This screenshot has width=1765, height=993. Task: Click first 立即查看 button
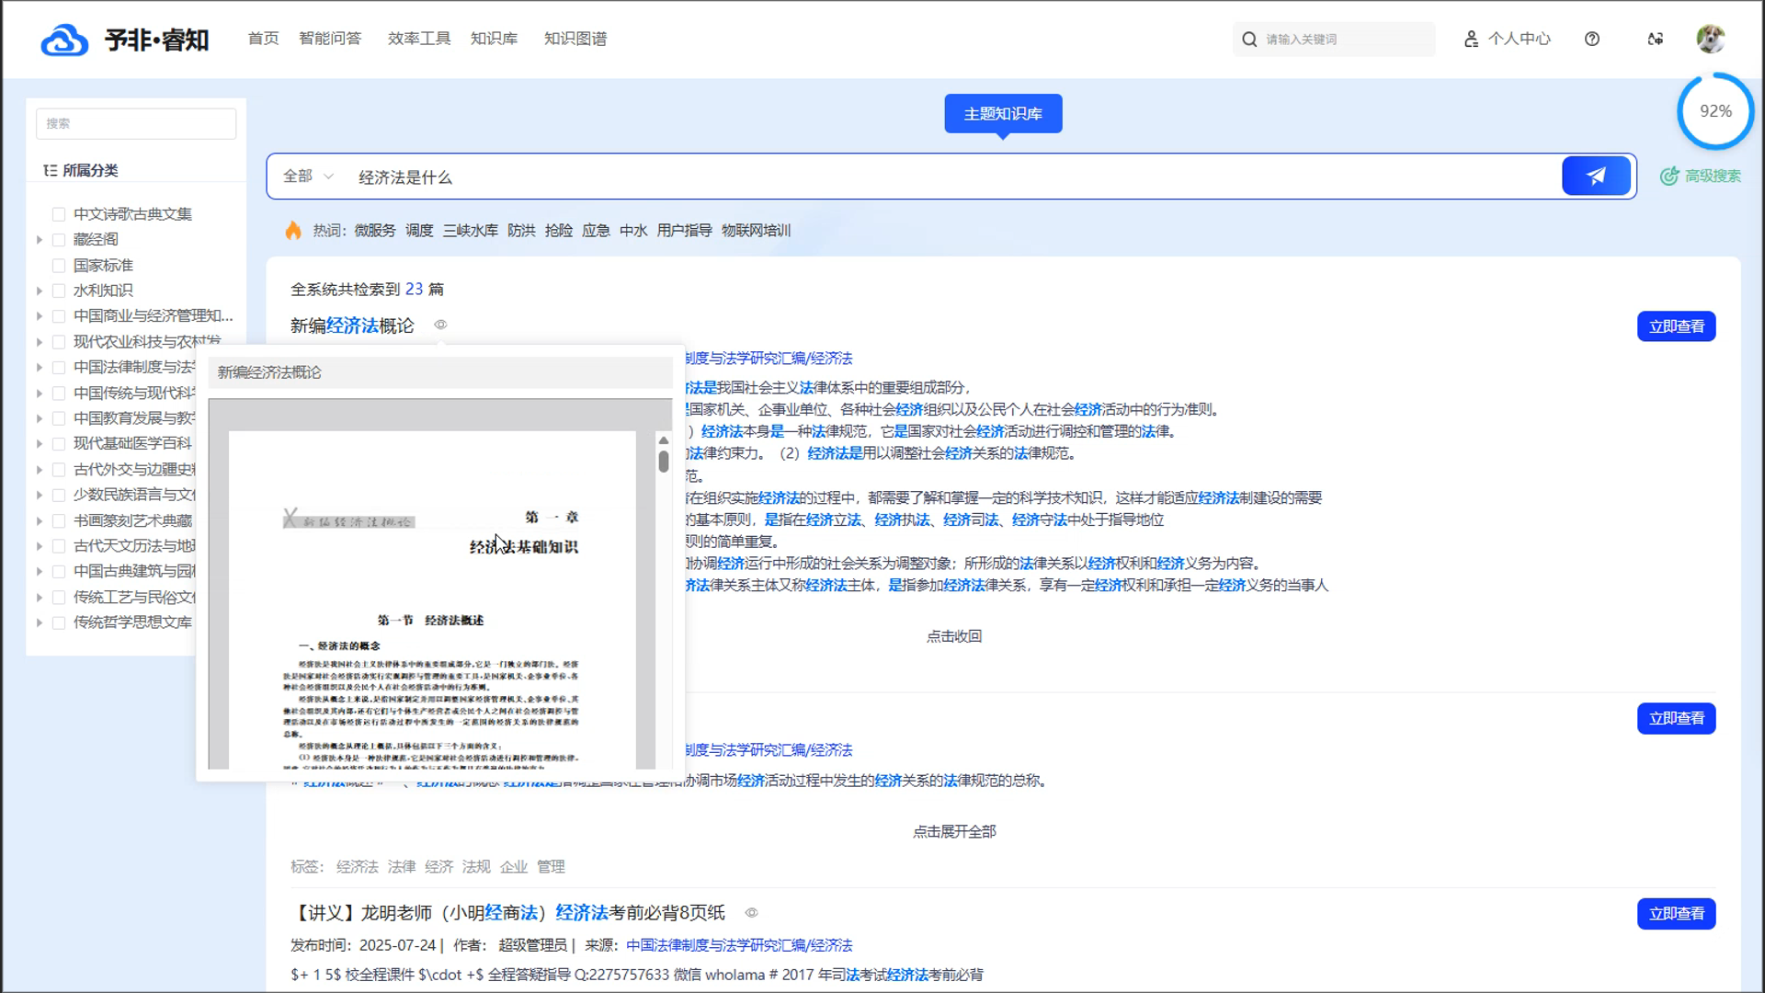[x=1675, y=326]
